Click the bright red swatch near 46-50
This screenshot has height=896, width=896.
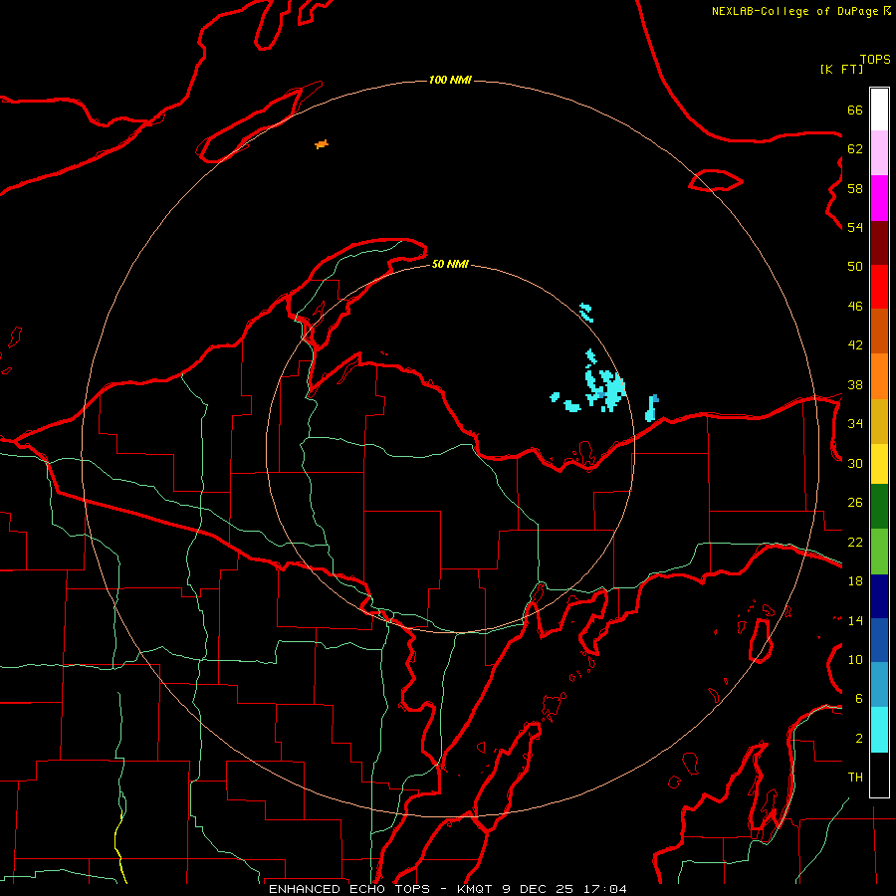tap(879, 287)
